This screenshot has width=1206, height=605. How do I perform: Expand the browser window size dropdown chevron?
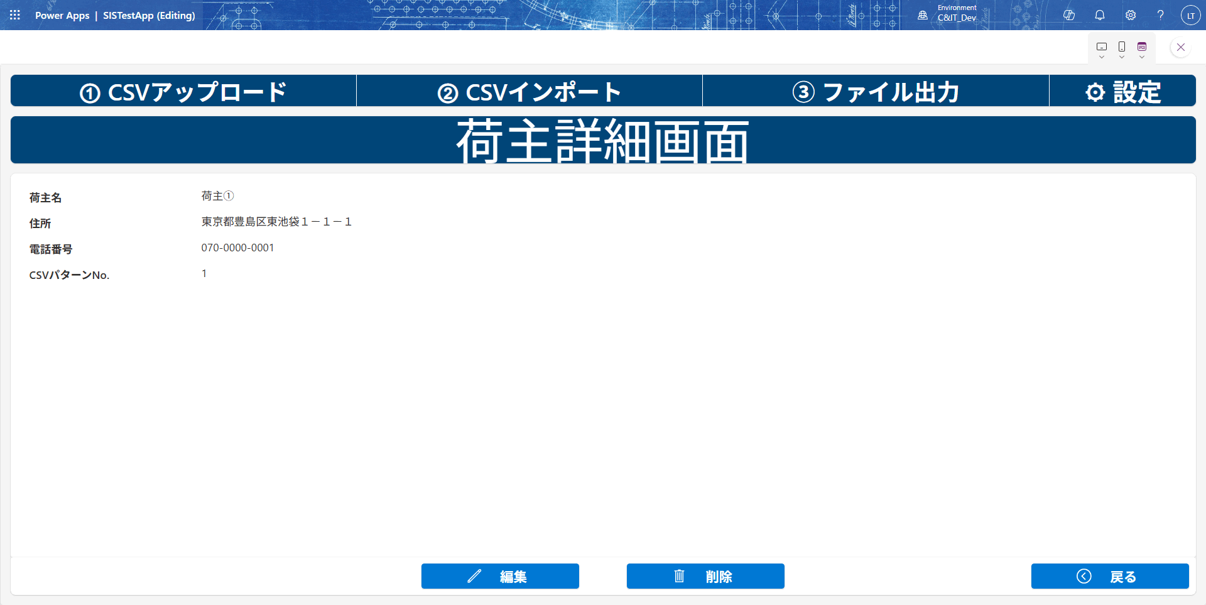(1142, 57)
